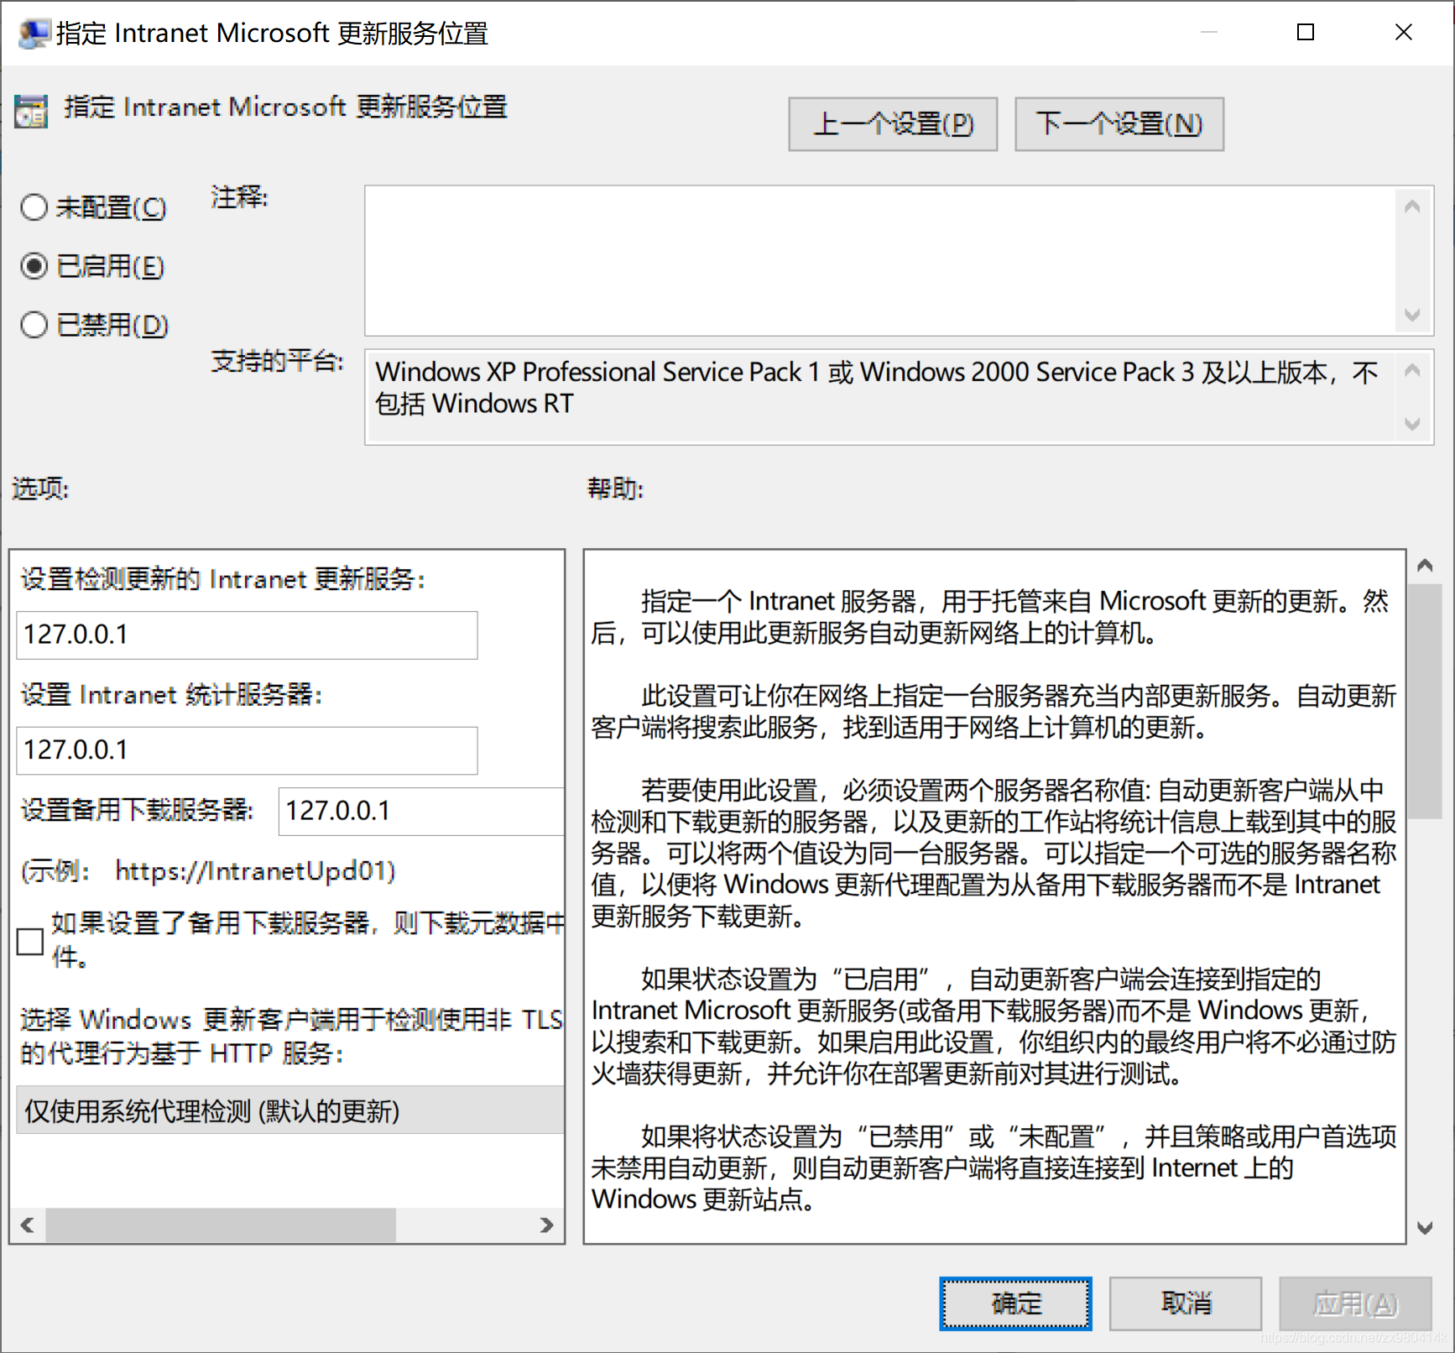Click the supported platforms text 'Windows XP Professional Service Pack 1'

pos(597,372)
